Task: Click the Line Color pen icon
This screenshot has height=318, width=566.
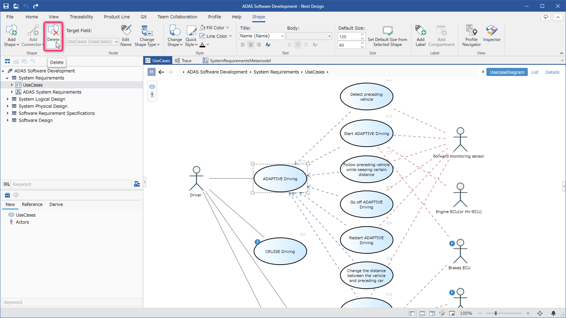Action: click(x=202, y=36)
